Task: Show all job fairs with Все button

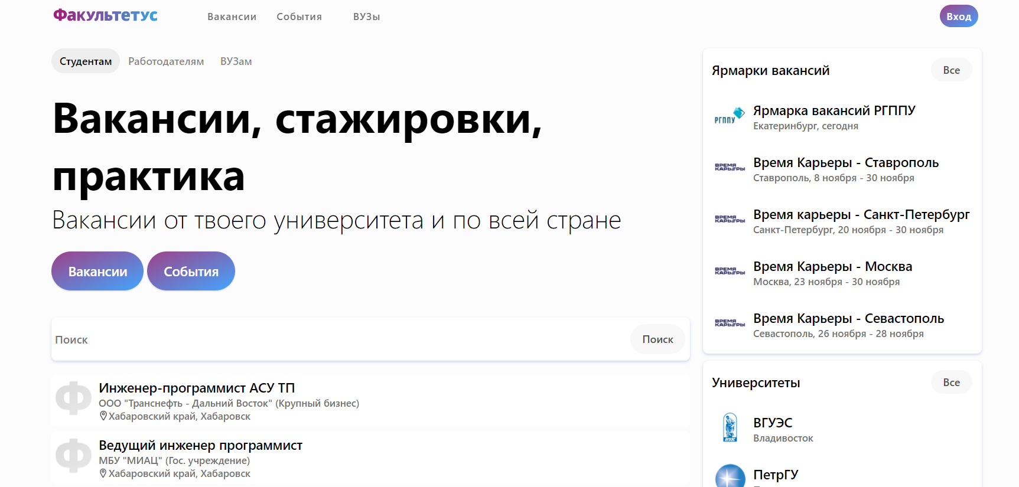Action: click(951, 70)
